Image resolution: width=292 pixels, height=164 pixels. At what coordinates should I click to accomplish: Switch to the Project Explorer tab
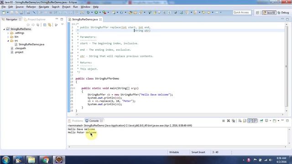(35, 19)
